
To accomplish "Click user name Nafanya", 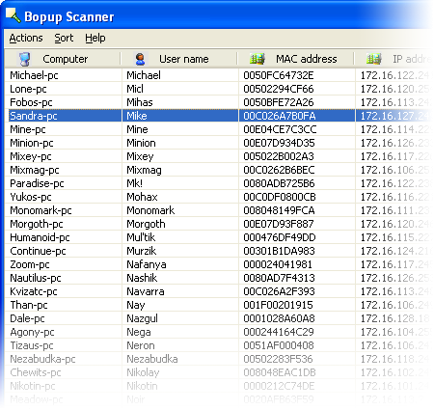I will tap(147, 264).
